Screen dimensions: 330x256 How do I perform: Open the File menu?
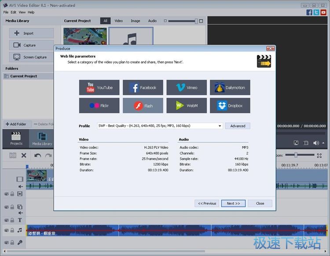tap(6, 12)
